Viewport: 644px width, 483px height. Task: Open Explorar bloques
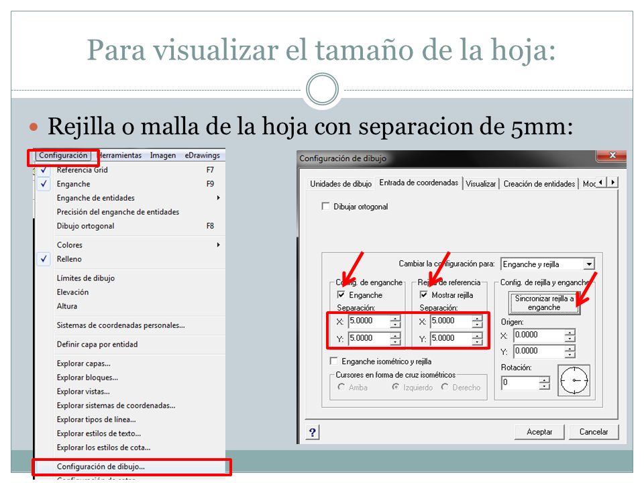pos(129,378)
